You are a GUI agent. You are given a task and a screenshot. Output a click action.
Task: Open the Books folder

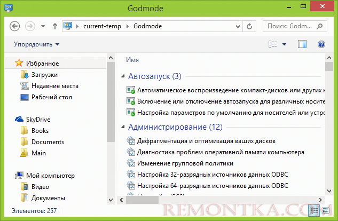click(40, 131)
